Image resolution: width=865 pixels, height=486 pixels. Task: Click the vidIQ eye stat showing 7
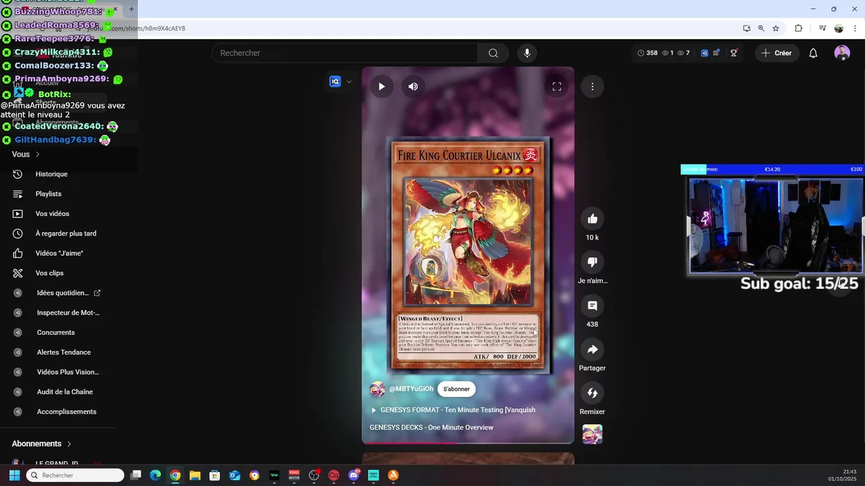tap(683, 53)
